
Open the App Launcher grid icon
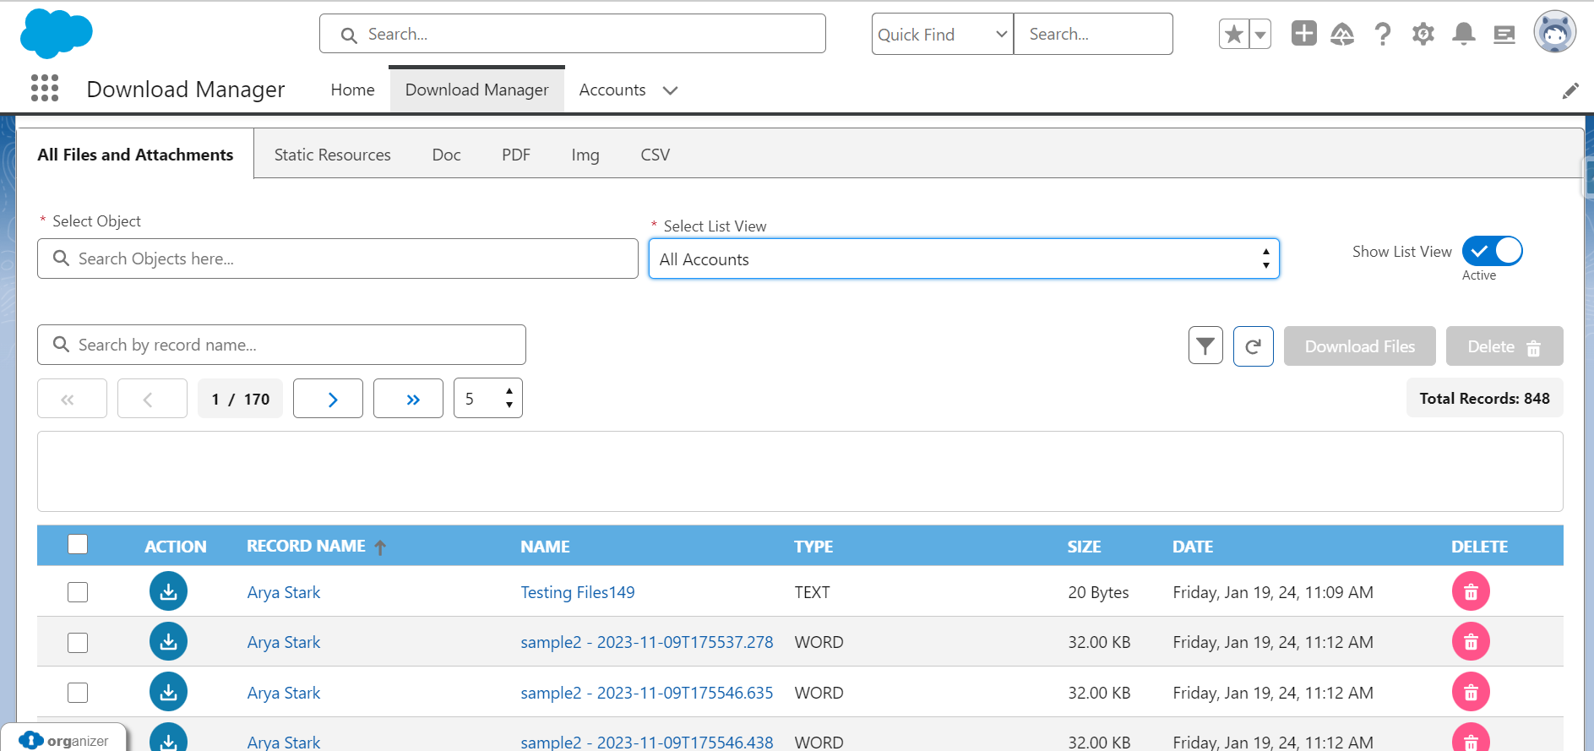[45, 88]
